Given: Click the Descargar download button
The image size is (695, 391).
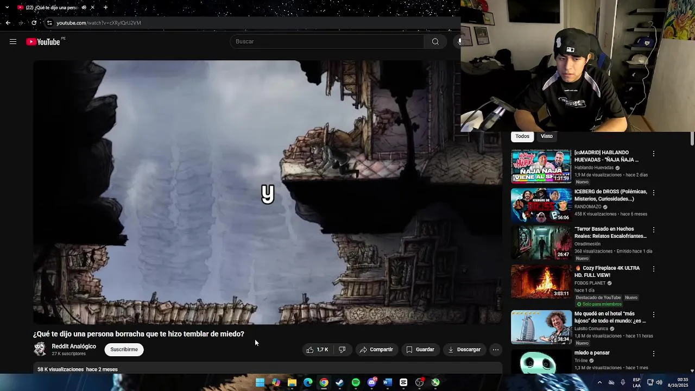Looking at the screenshot, I should coord(464,350).
